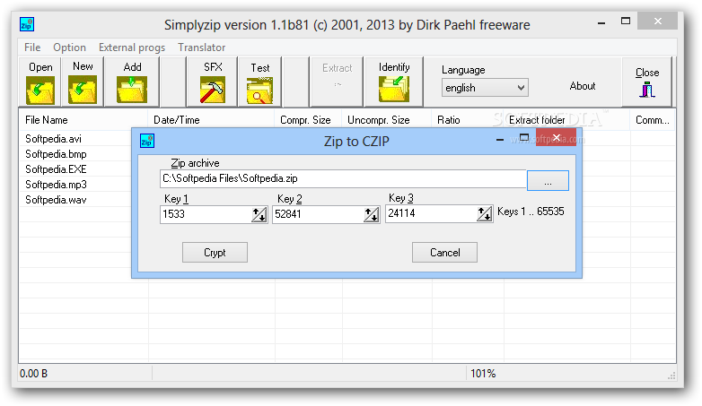Expand the Language dropdown set to english

coord(485,88)
